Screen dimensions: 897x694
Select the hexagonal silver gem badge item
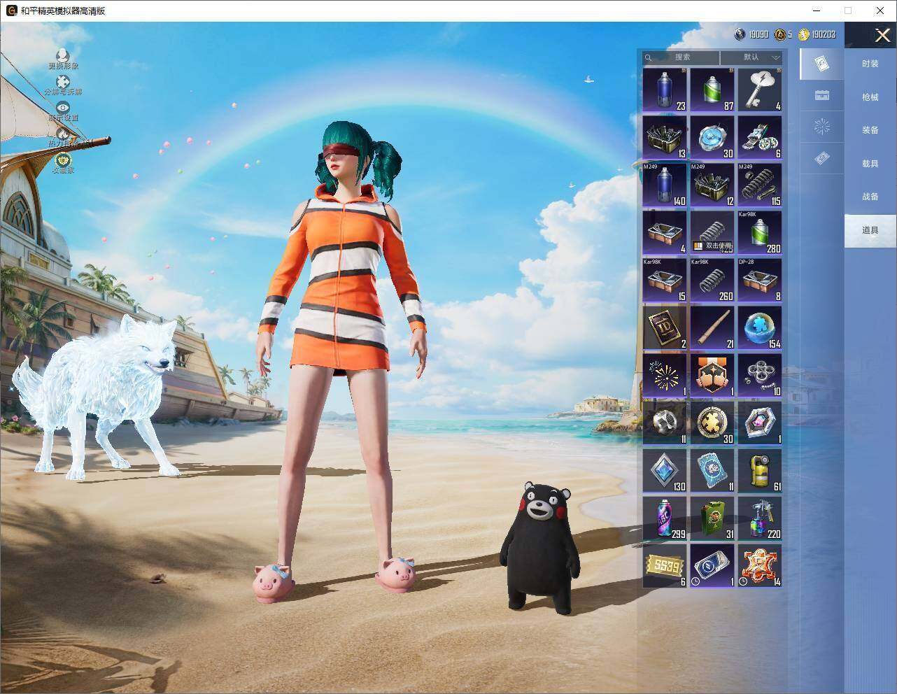[760, 423]
